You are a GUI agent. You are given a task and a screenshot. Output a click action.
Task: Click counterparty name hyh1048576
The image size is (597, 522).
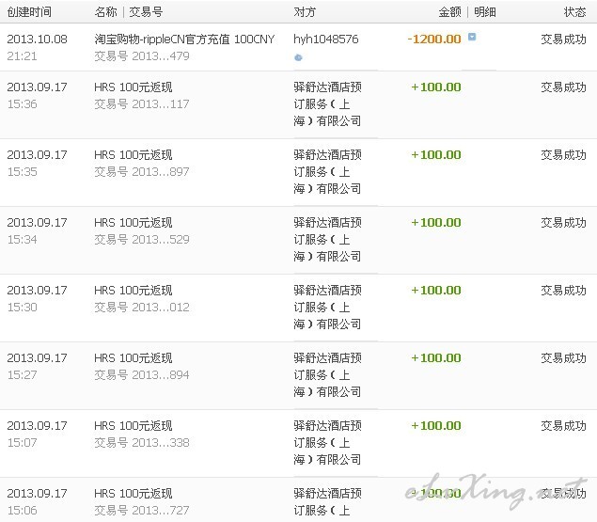tap(326, 39)
